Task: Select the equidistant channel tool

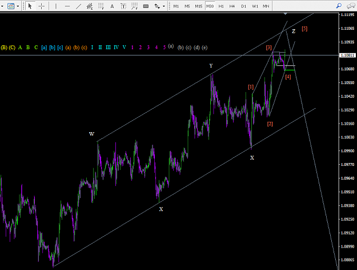Action: point(90,6)
